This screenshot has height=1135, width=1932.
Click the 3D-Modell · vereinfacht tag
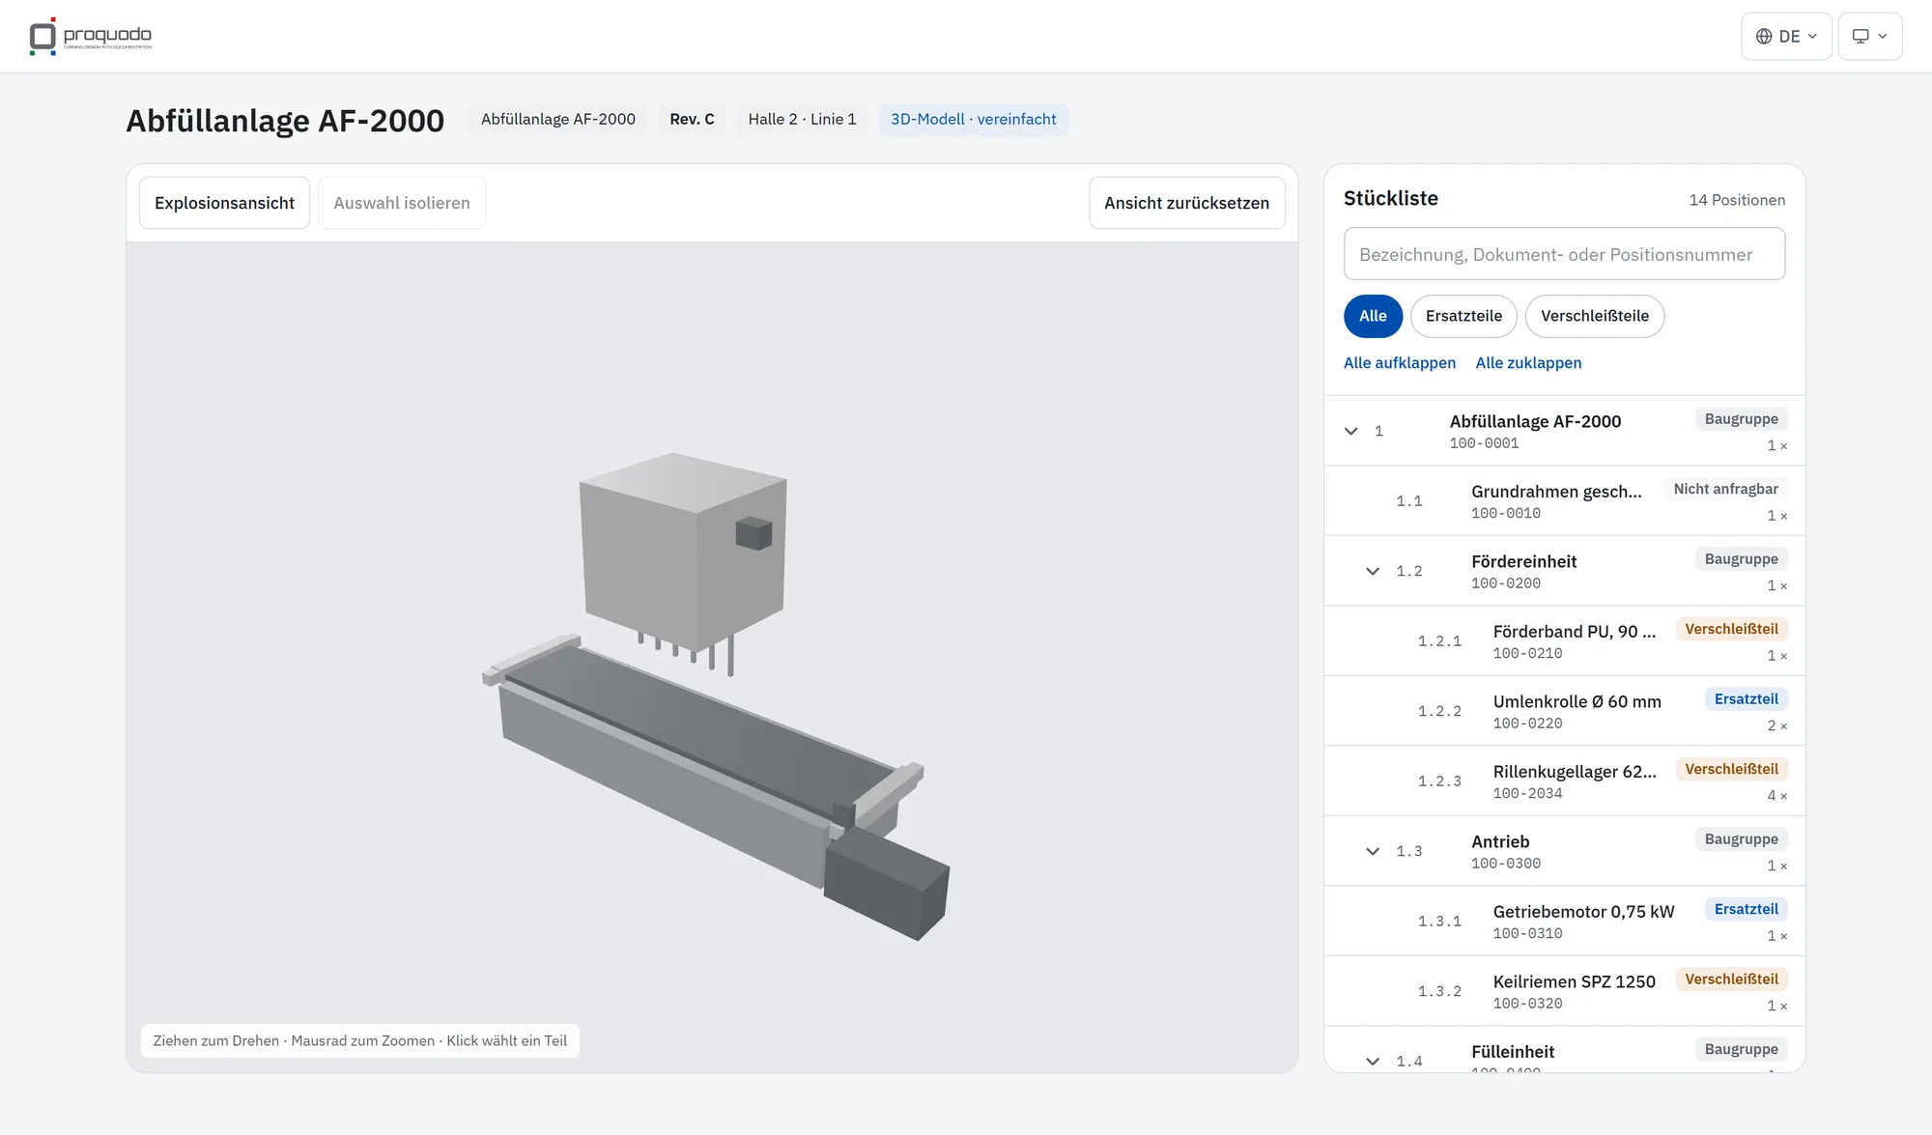coord(973,119)
